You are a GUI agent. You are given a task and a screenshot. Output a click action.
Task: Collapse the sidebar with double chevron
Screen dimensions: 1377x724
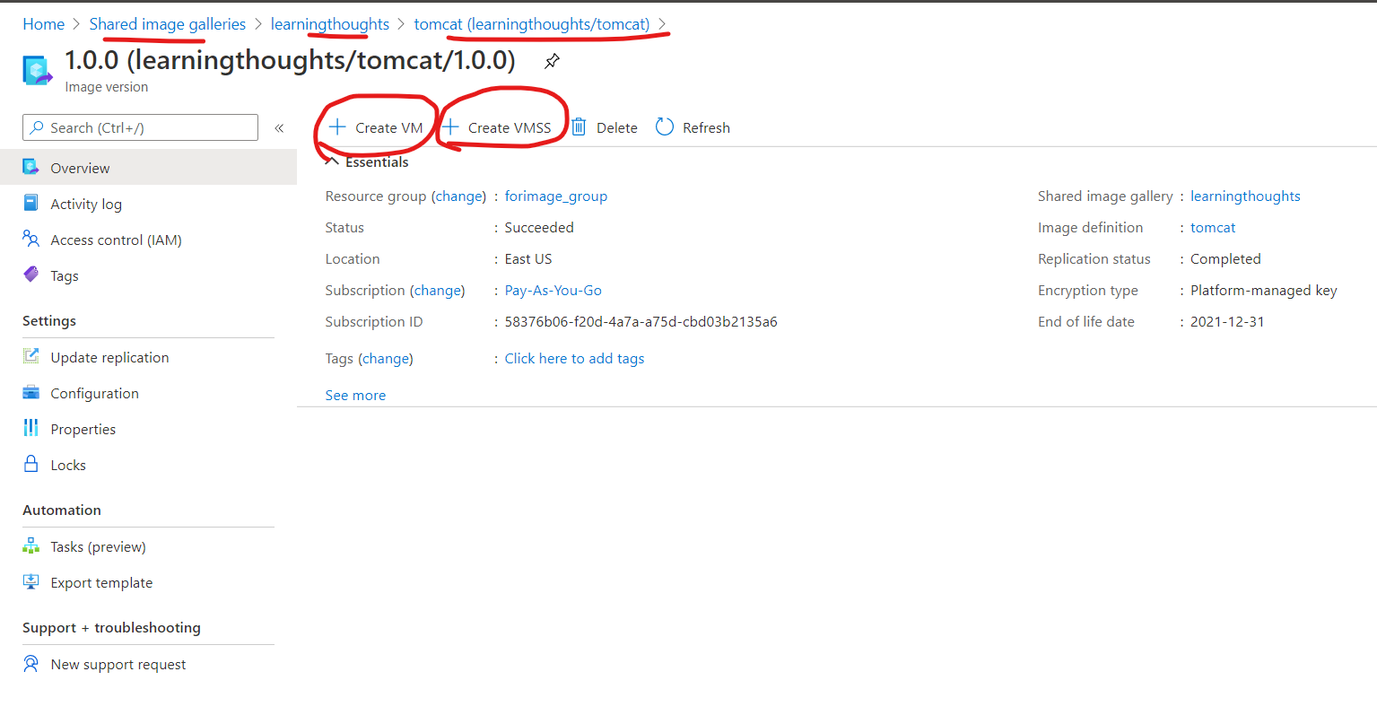pyautogui.click(x=279, y=128)
